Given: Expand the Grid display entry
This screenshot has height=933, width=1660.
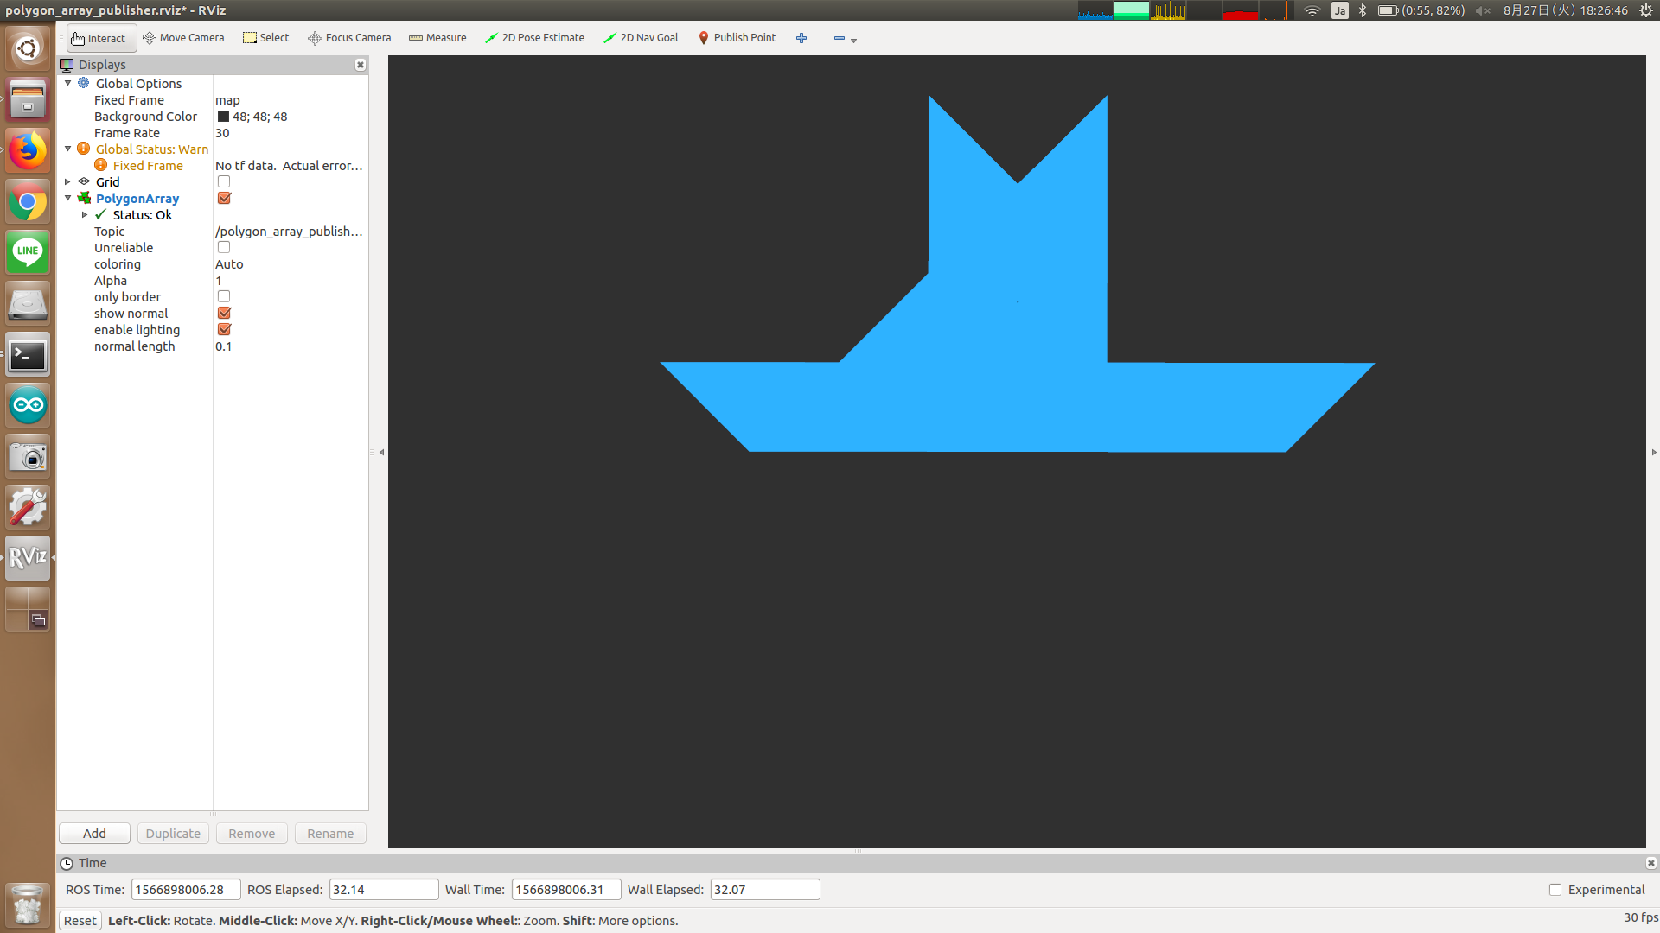Looking at the screenshot, I should [68, 182].
